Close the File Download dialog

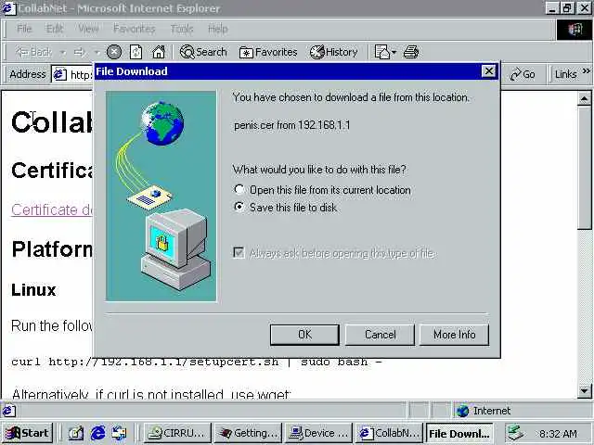tap(489, 71)
